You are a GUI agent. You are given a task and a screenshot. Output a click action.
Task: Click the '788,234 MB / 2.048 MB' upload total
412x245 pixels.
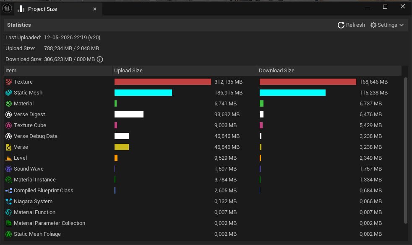click(71, 48)
